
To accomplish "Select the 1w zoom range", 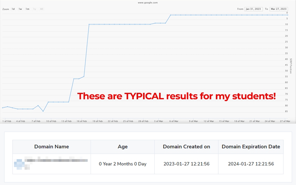I will coord(20,9).
